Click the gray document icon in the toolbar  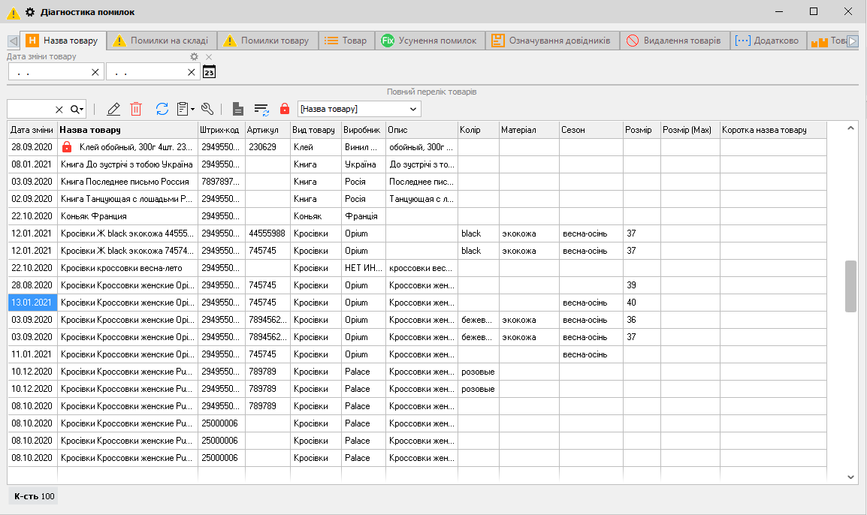(x=237, y=109)
